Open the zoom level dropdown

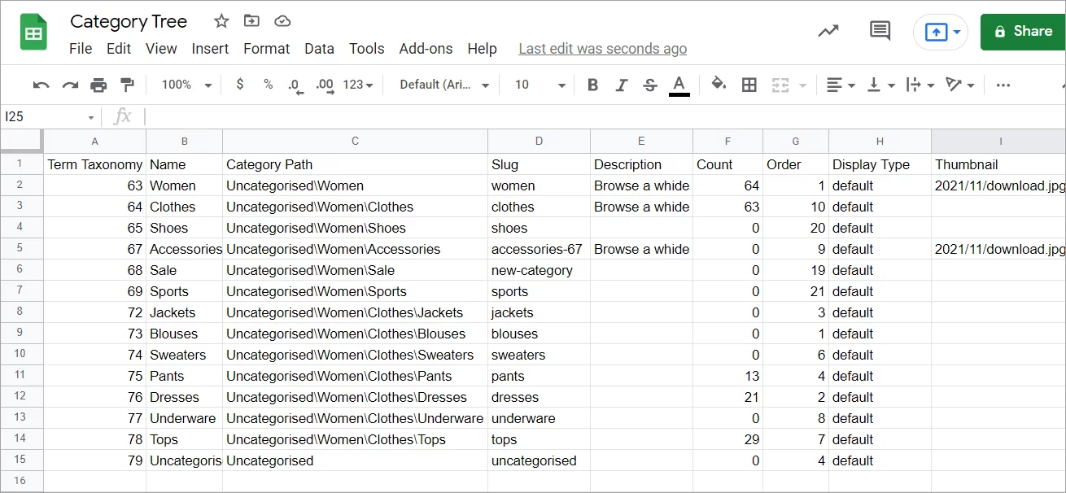coord(183,85)
